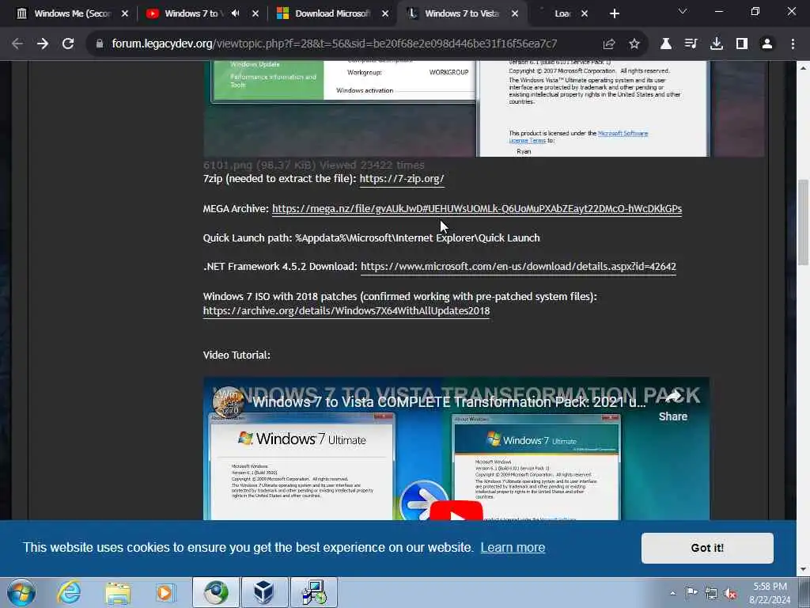This screenshot has width=810, height=608.
Task: Switch to the Windows Me tab
Action: 72,13
